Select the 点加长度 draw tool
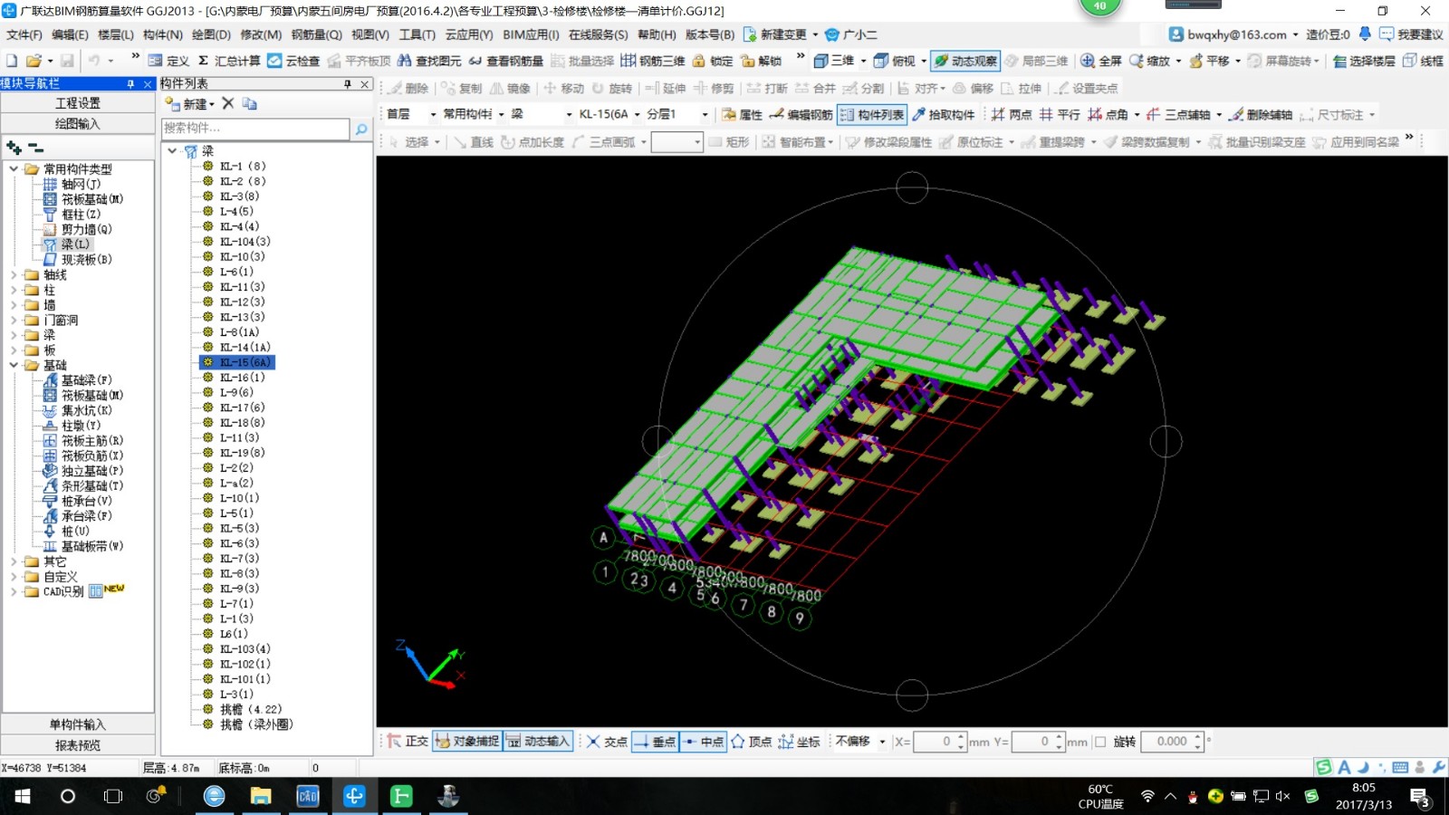The height and width of the screenshot is (815, 1449). tap(533, 142)
